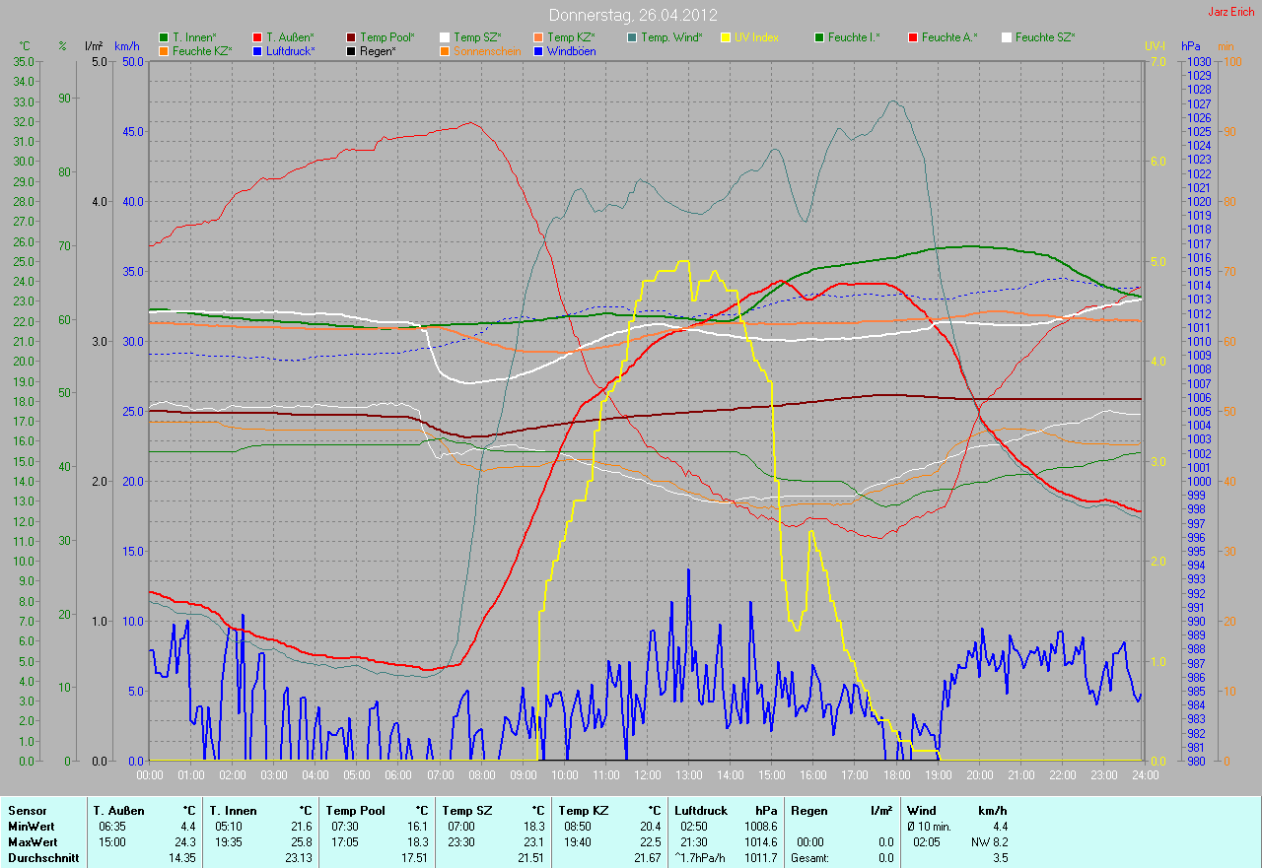Click T. Außen maximum value 24.3
Image resolution: width=1262 pixels, height=868 pixels.
click(184, 842)
